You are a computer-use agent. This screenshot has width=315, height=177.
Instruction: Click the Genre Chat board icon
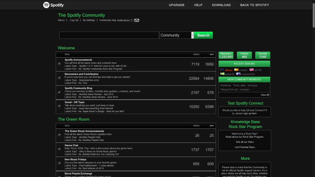pyautogui.click(x=59, y=149)
